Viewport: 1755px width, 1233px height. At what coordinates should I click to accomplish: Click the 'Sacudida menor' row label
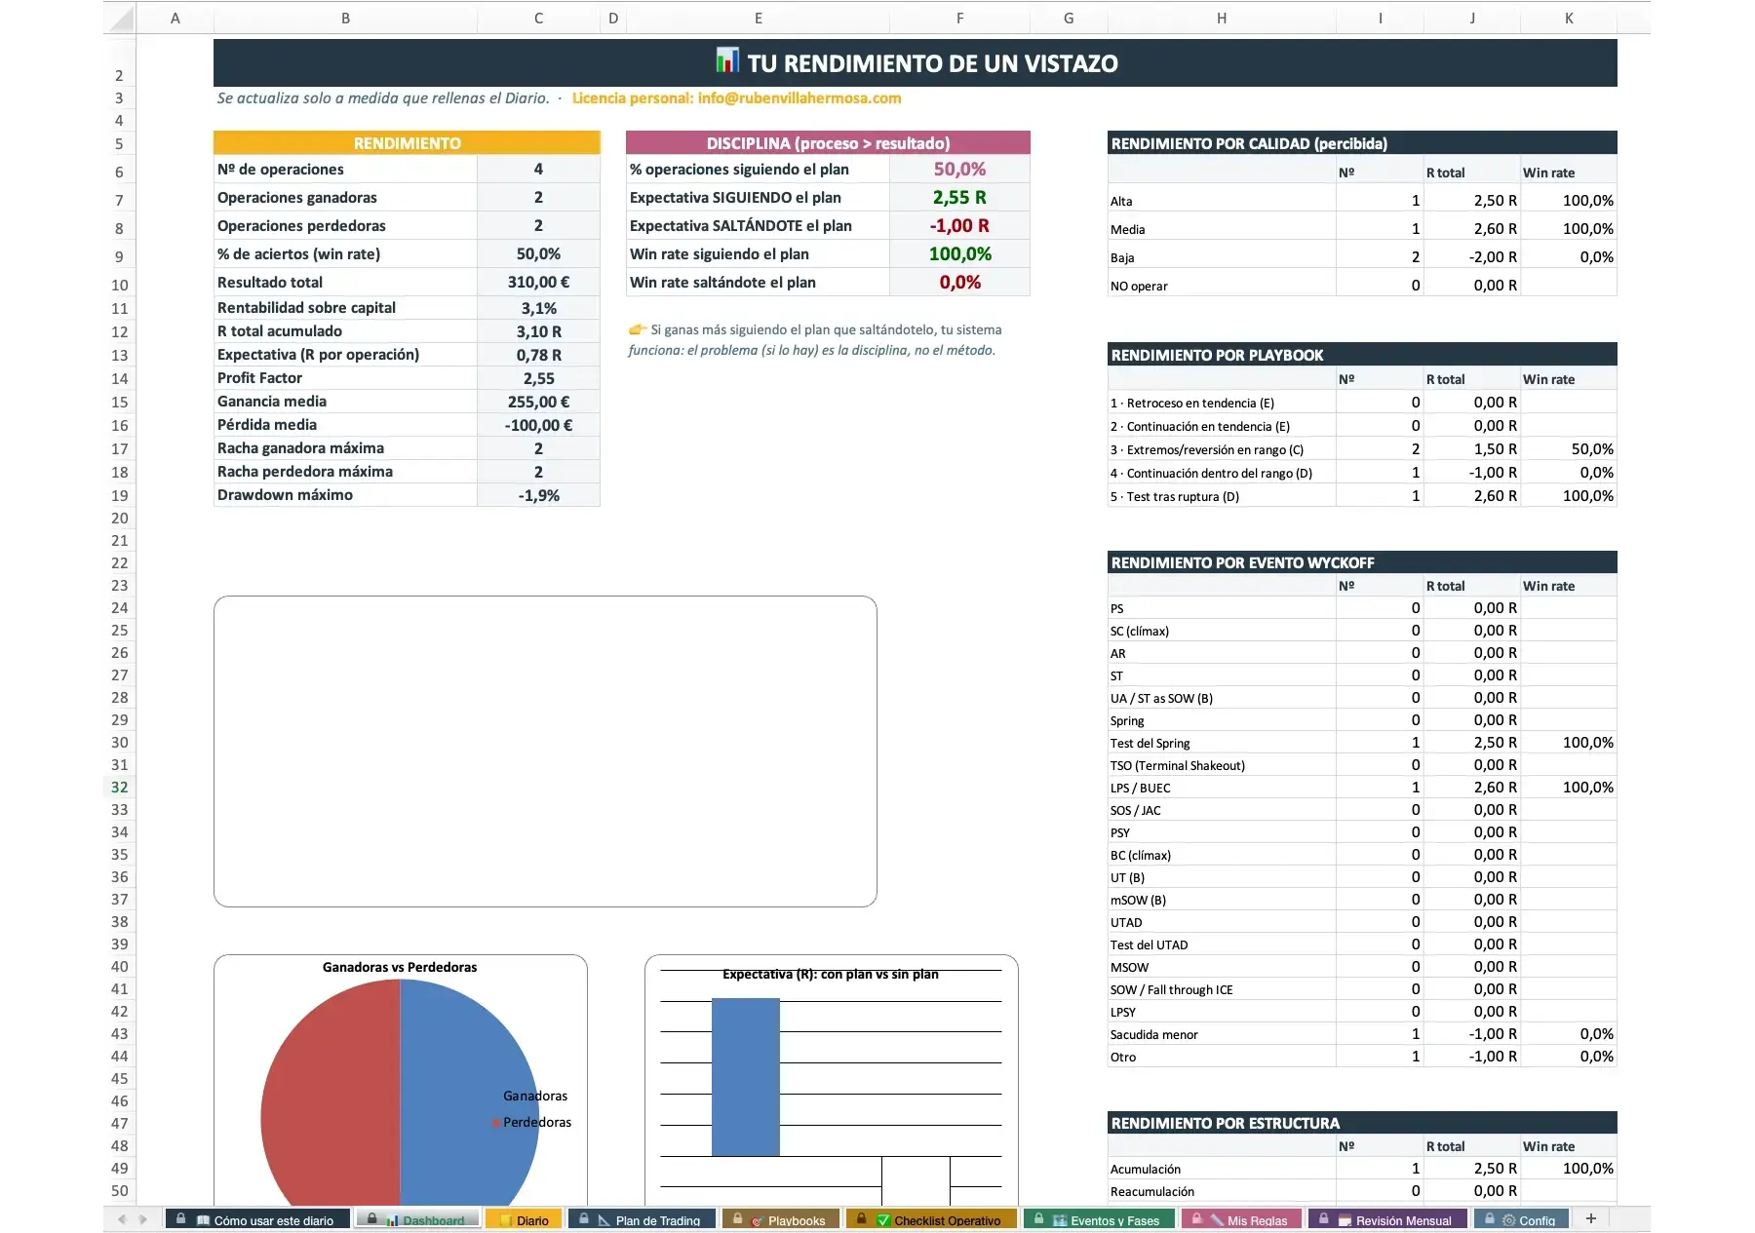click(1153, 1034)
